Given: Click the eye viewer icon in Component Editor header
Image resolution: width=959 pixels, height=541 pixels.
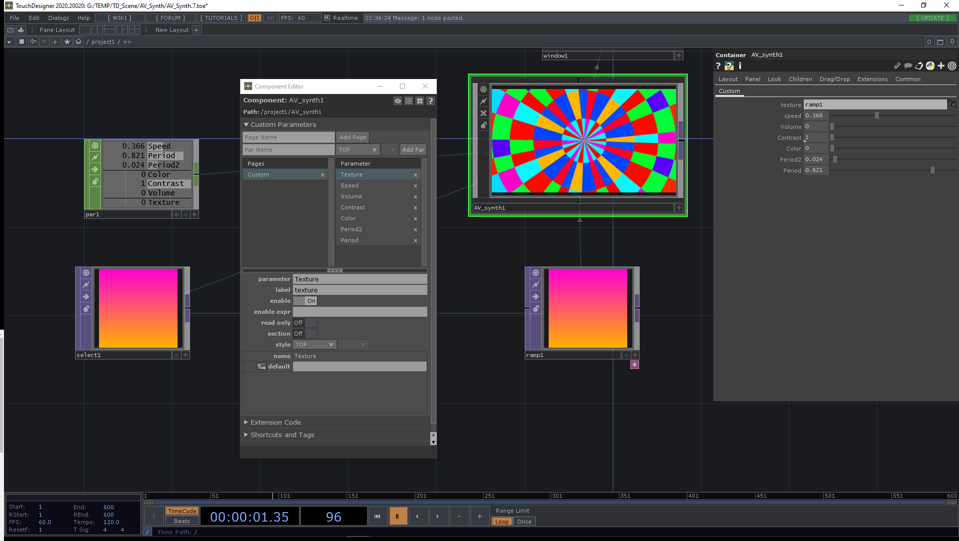Looking at the screenshot, I should click(397, 101).
